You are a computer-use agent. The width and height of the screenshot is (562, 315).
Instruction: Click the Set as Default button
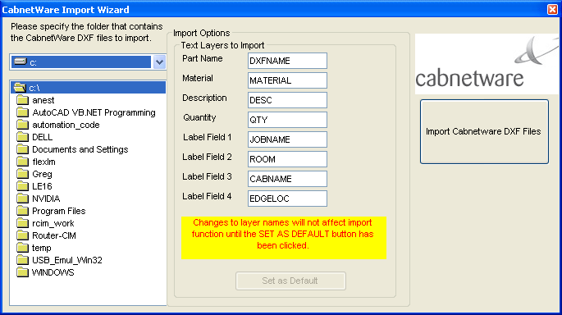(x=290, y=281)
